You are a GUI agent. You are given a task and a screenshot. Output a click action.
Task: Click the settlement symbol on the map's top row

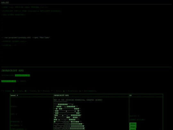tap(72, 104)
